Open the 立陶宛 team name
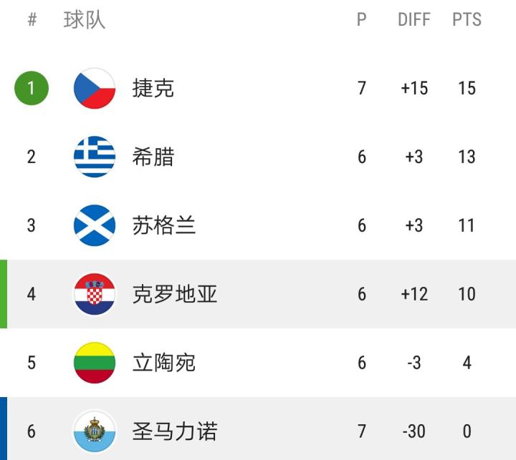This screenshot has height=460, width=516. (164, 363)
